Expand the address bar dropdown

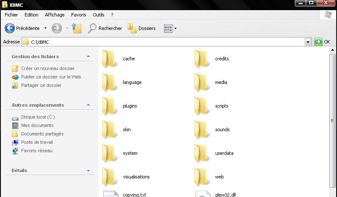308,42
